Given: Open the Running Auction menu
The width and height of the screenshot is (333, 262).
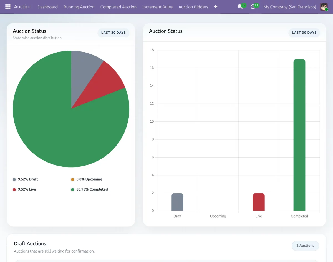Looking at the screenshot, I should 79,7.
